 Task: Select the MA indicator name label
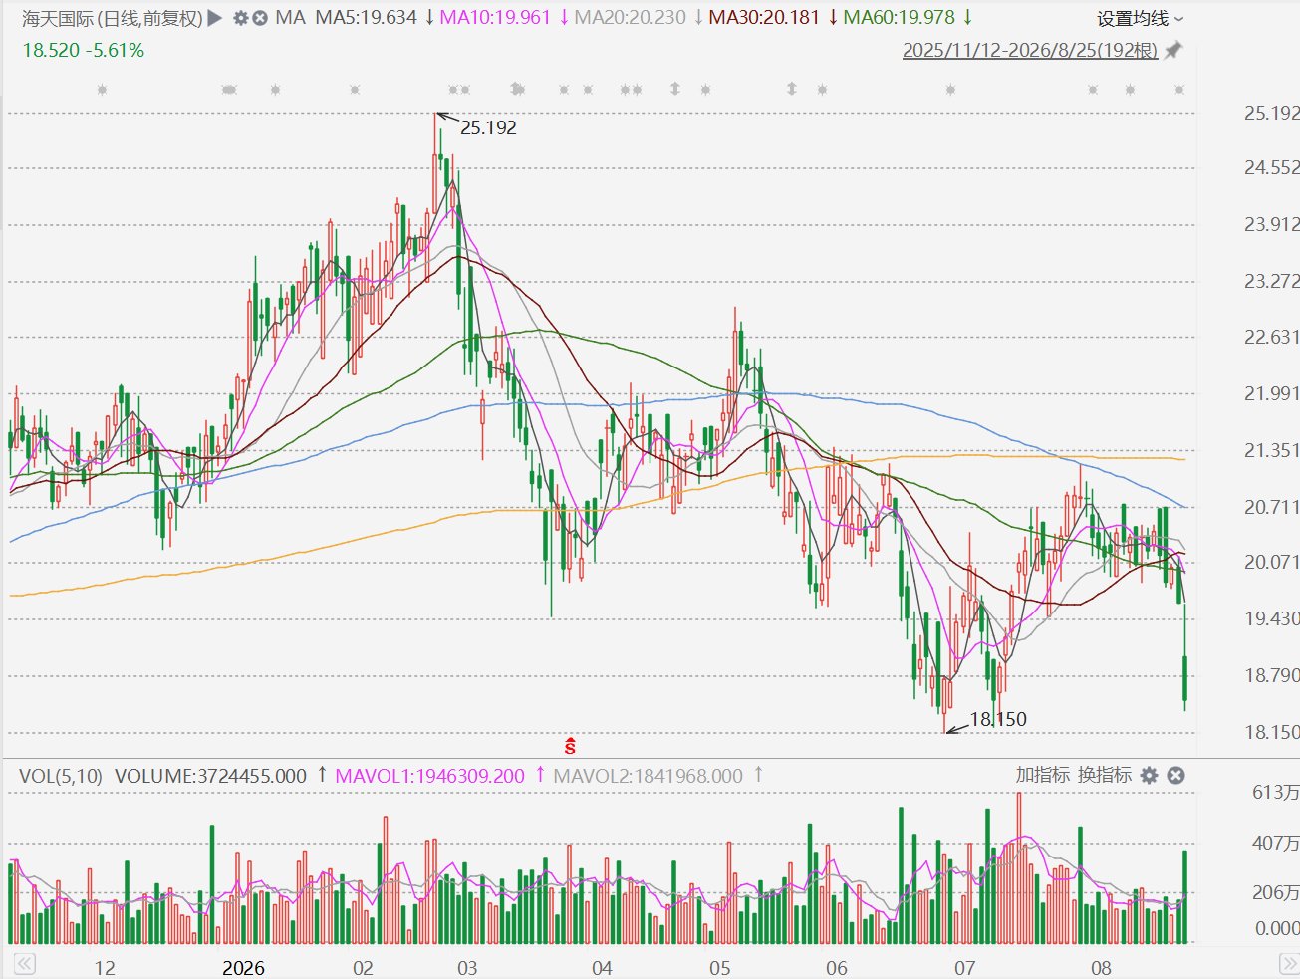[x=291, y=18]
